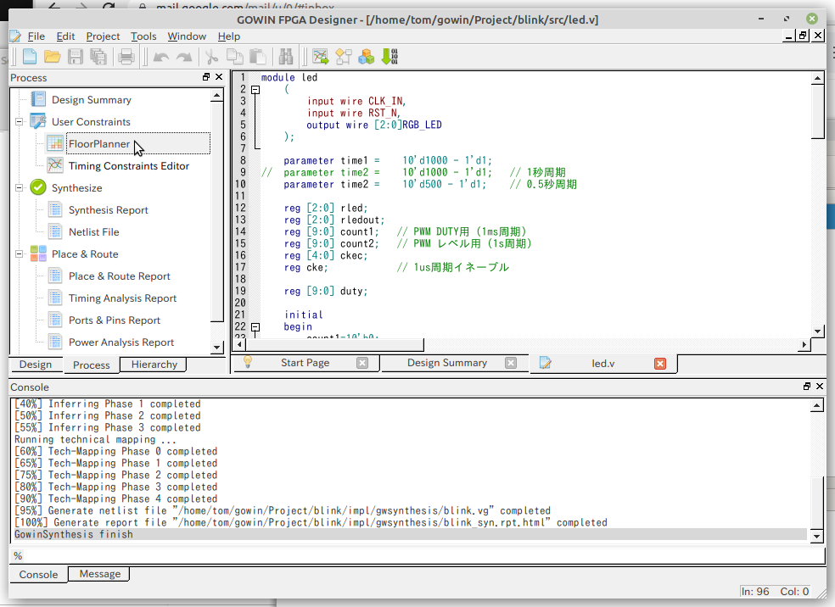The height and width of the screenshot is (607, 835).
Task: Click the Print toolbar icon
Action: 126,57
